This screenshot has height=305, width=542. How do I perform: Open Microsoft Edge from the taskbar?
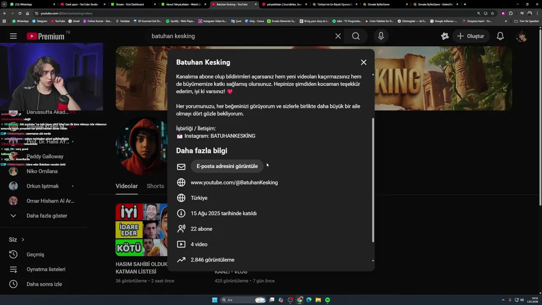pyautogui.click(x=309, y=300)
